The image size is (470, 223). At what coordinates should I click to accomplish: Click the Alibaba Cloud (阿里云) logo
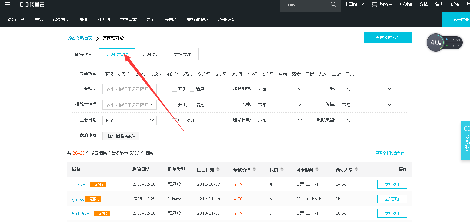click(31, 5)
